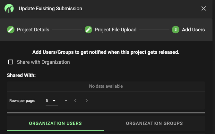Enable Share with Organization checkbox
The image size is (215, 134).
pyautogui.click(x=11, y=62)
